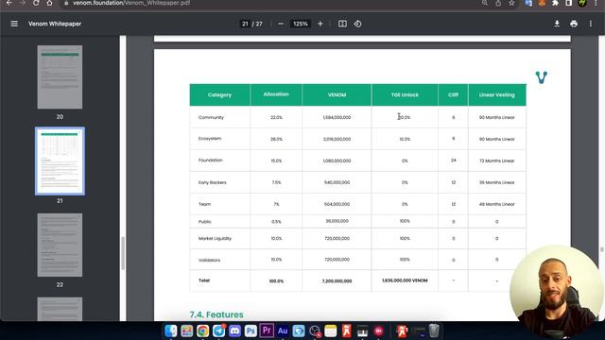Viewport: 605px width, 340px height.
Task: Click the "36 Months Linear" vesting cell
Action: [x=496, y=182]
